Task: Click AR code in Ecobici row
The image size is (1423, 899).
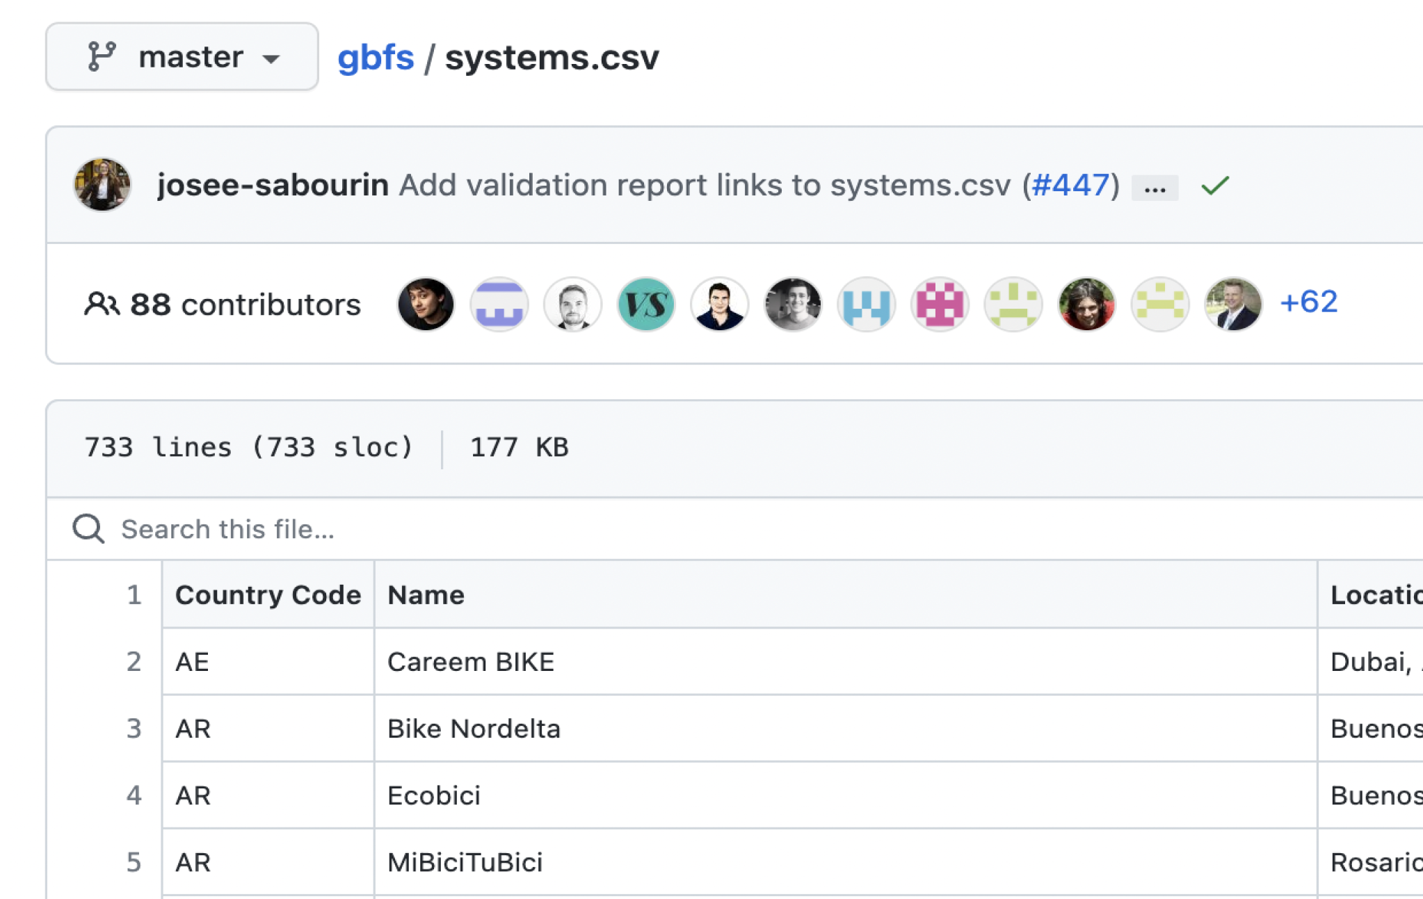Action: tap(268, 795)
